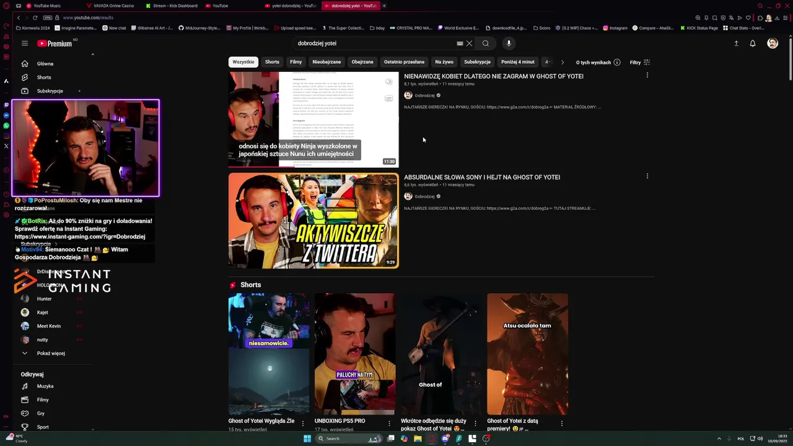
Task: Click the magnifier search button
Action: pyautogui.click(x=486, y=43)
